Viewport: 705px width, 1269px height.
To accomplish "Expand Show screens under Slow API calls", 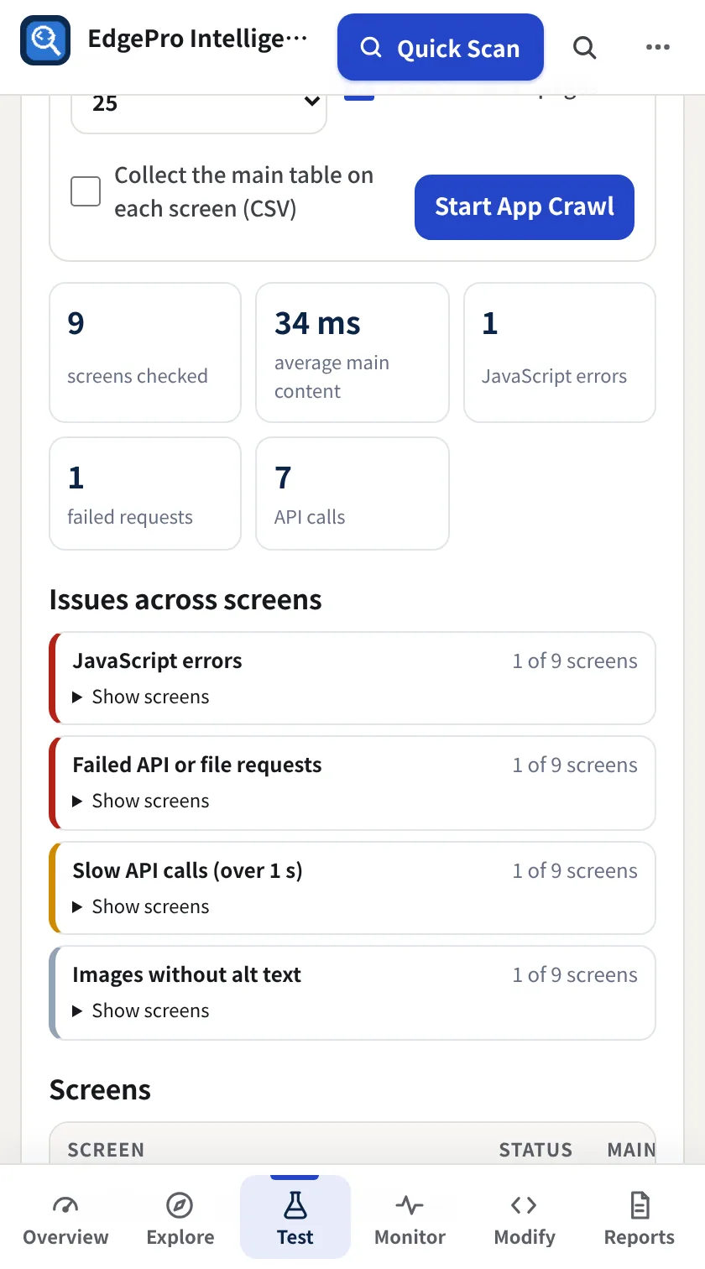I will click(x=141, y=906).
